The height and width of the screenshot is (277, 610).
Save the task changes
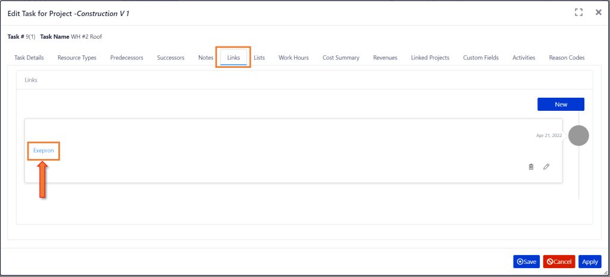(527, 262)
